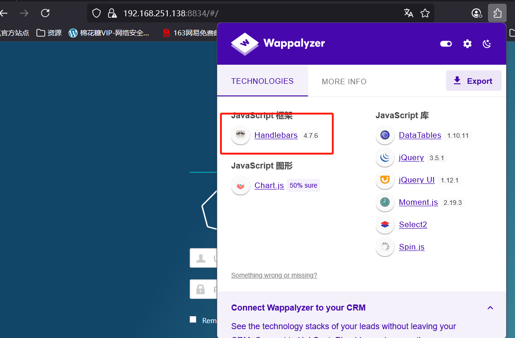Open the 棉花糖VIP-网络安全 bookmark
515x338 pixels.
click(x=109, y=33)
